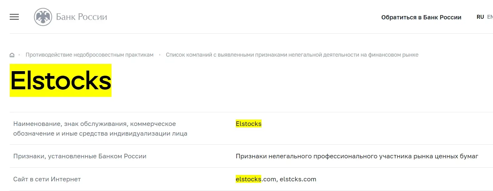
Task: Open the "Обратиться в Банк России" link
Action: (421, 17)
